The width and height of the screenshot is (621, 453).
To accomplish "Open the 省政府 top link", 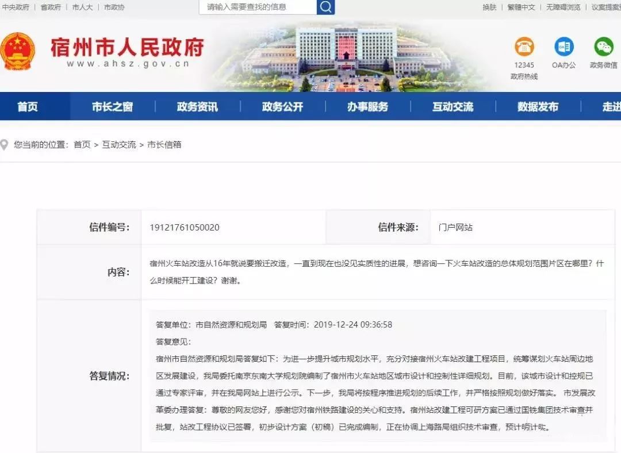I will [x=51, y=7].
